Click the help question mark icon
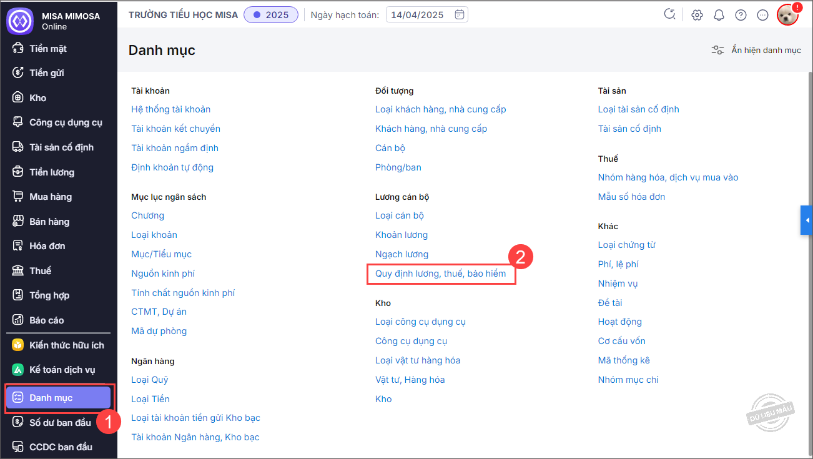813x459 pixels. (741, 15)
